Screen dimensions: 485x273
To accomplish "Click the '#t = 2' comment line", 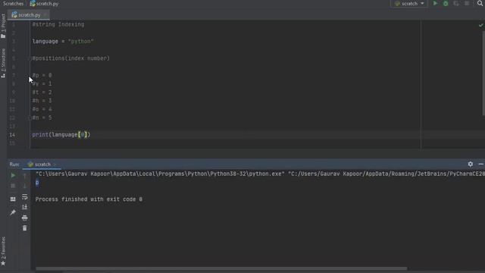I will click(42, 93).
